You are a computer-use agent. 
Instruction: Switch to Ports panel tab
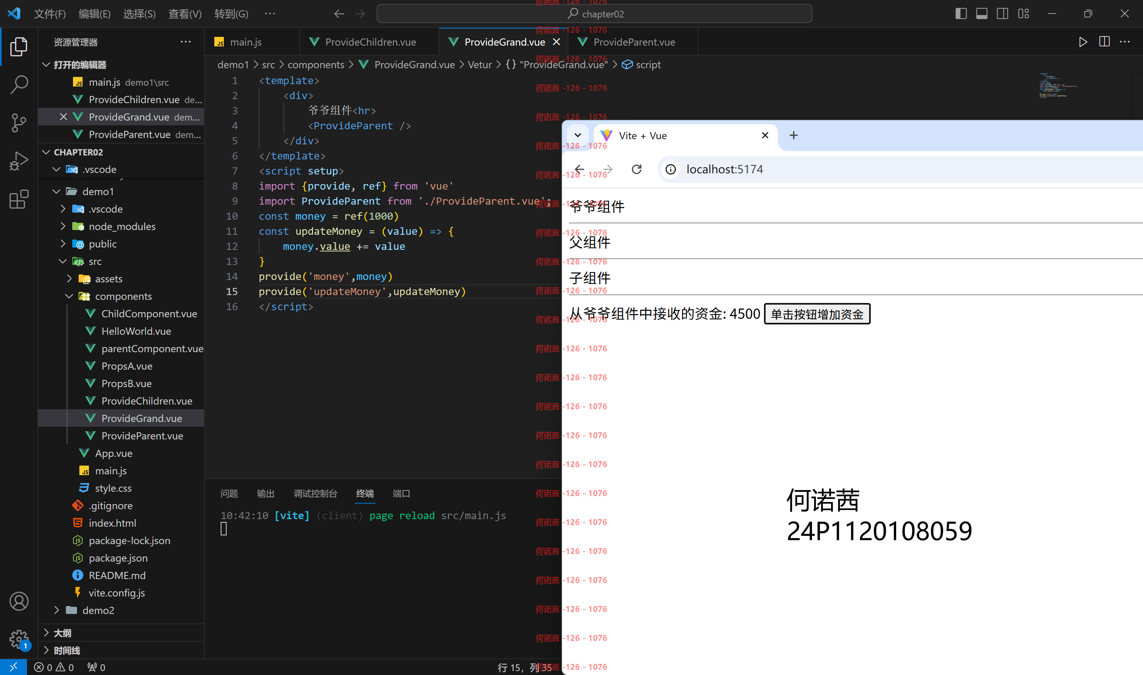click(x=401, y=493)
